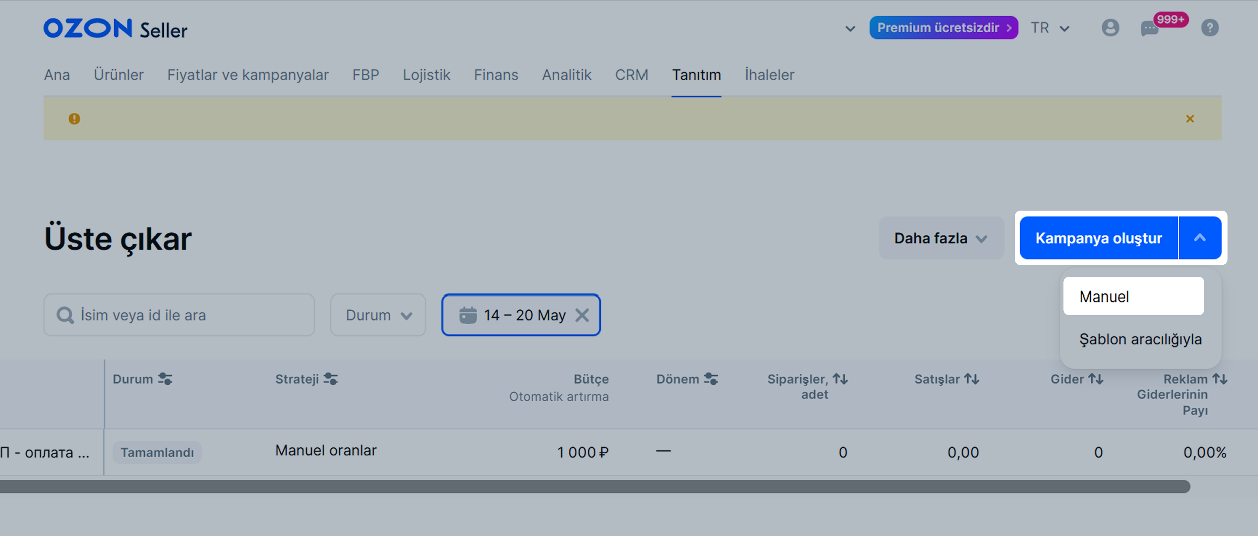Click the search magnifier icon
Screen dimensions: 1258x536
[x=65, y=315]
